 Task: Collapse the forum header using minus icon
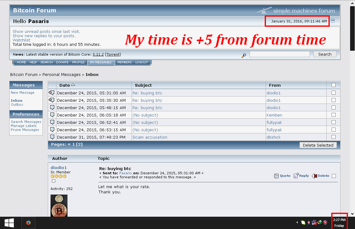[x=333, y=21]
